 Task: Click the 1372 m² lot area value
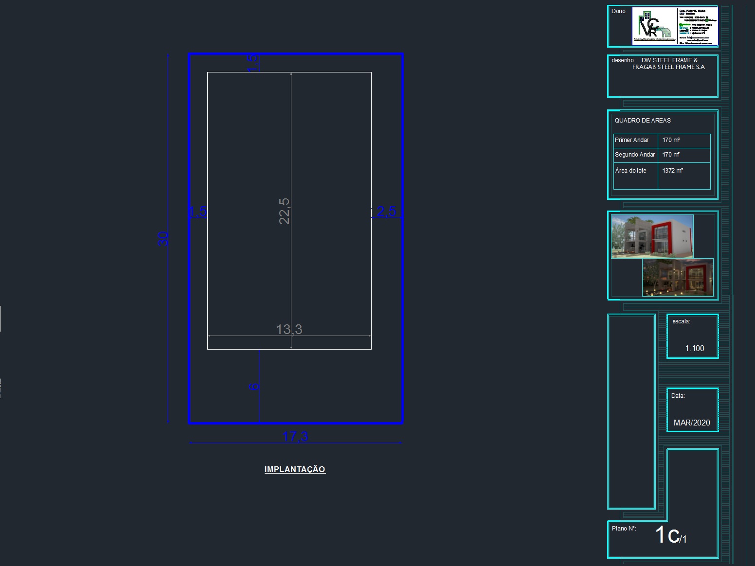coord(672,171)
